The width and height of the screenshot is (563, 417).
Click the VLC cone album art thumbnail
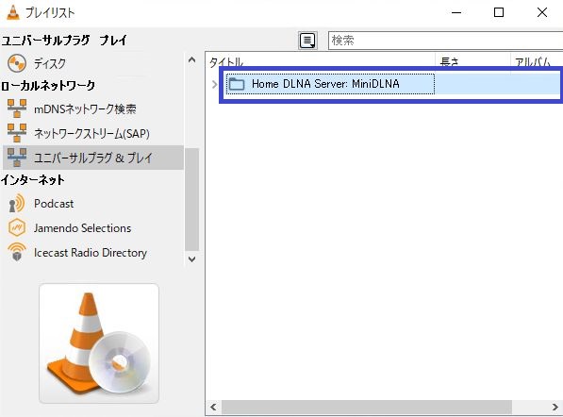pyautogui.click(x=99, y=343)
